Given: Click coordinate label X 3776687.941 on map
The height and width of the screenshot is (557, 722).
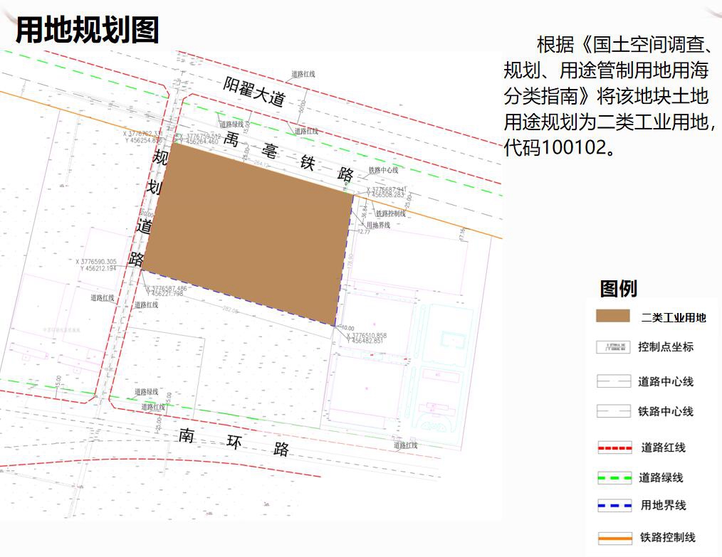Looking at the screenshot, I should coord(385,189).
